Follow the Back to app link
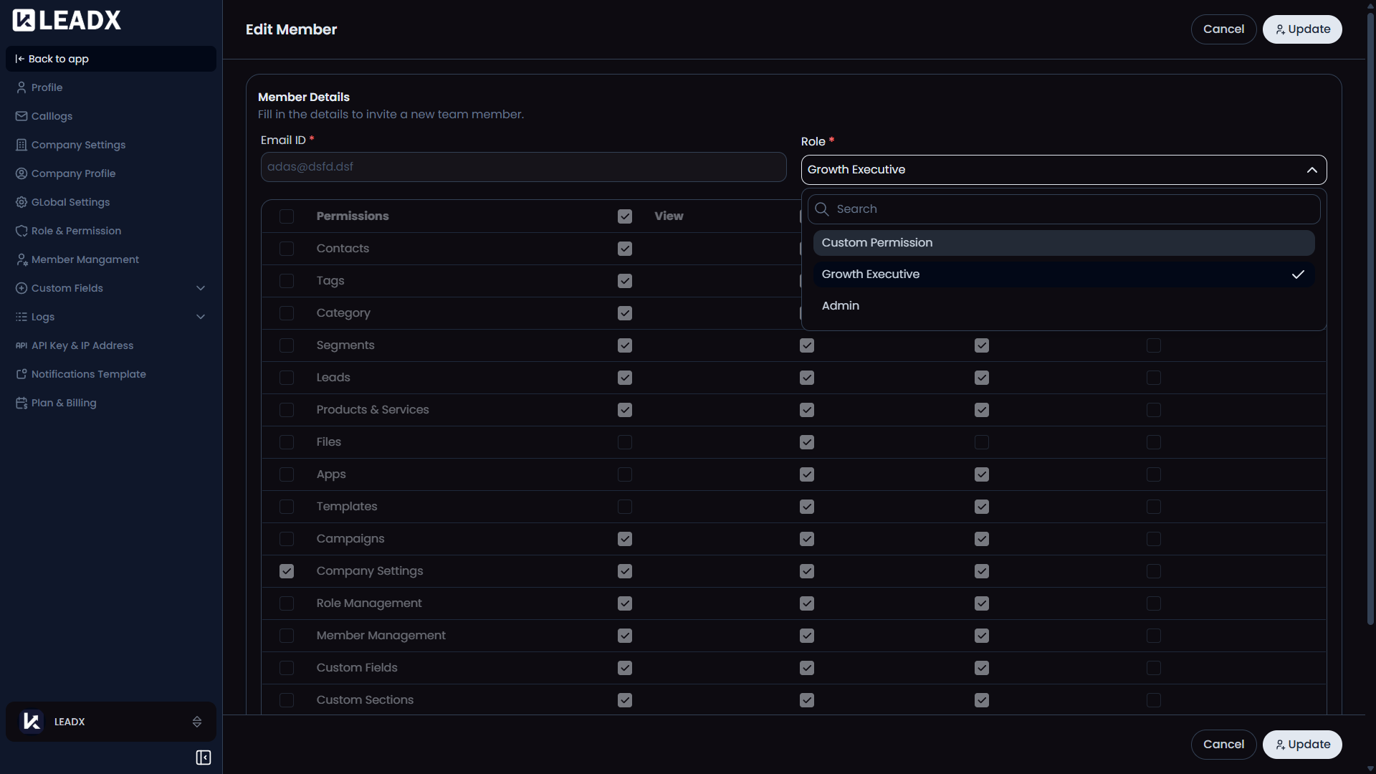 click(x=58, y=58)
